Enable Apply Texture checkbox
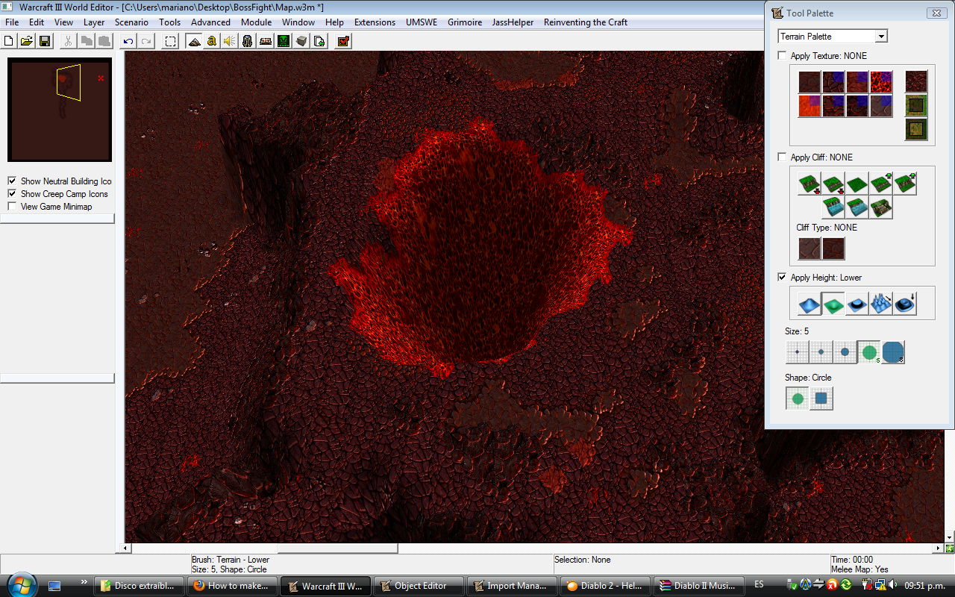Screen dimensions: 955x597 click(782, 56)
